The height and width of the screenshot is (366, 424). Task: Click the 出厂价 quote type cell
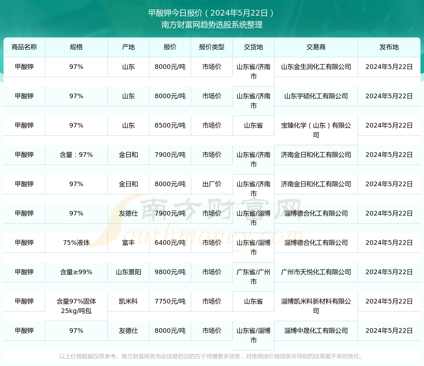pyautogui.click(x=212, y=184)
